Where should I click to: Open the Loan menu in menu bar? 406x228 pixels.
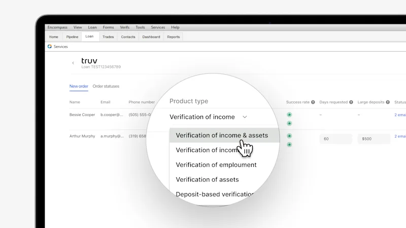[92, 27]
